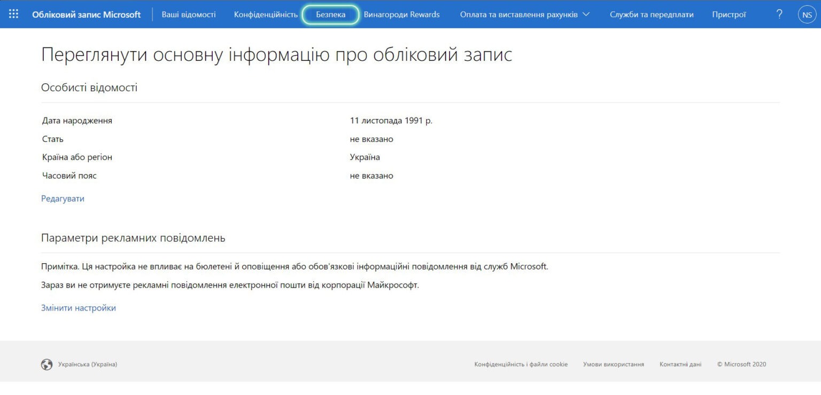Open the app launcher grid icon
The width and height of the screenshot is (821, 395).
coord(13,14)
